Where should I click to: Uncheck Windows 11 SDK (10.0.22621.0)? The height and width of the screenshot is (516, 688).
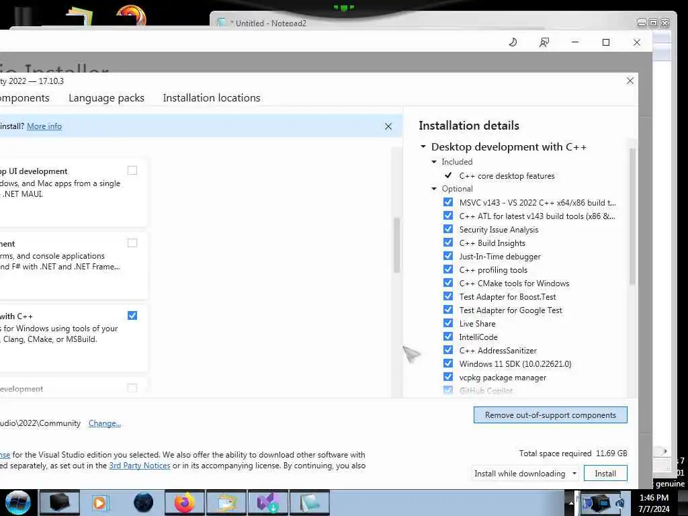click(x=448, y=363)
